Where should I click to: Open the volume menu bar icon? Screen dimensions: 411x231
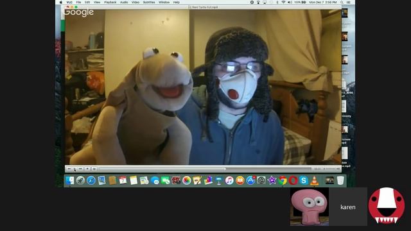(x=290, y=2)
